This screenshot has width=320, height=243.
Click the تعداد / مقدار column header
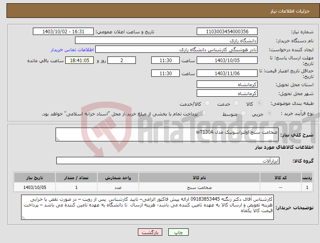(76, 178)
